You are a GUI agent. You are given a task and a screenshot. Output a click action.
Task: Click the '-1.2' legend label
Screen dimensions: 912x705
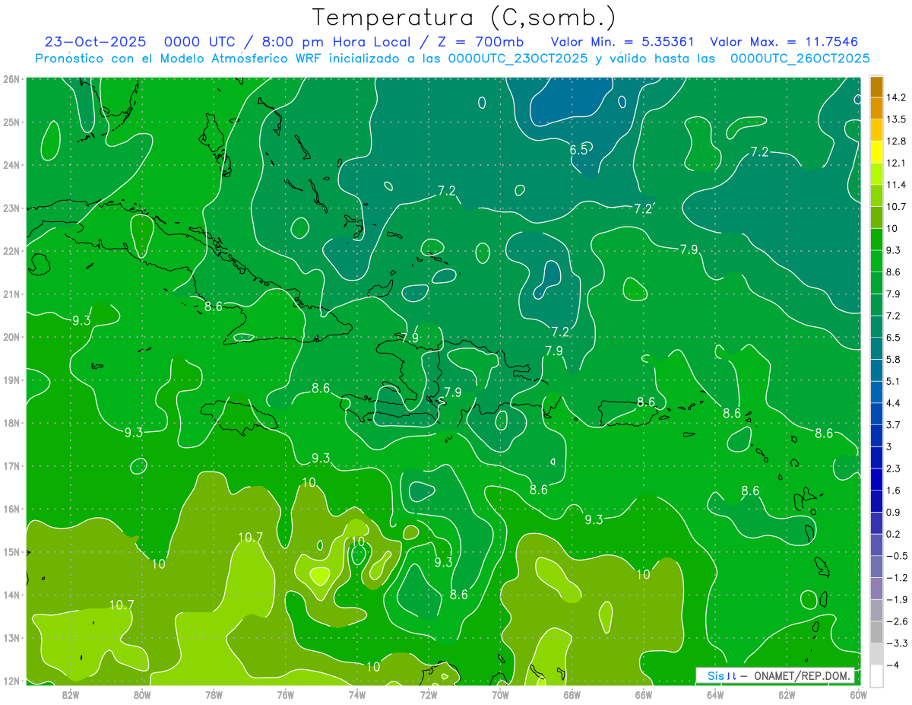click(897, 578)
